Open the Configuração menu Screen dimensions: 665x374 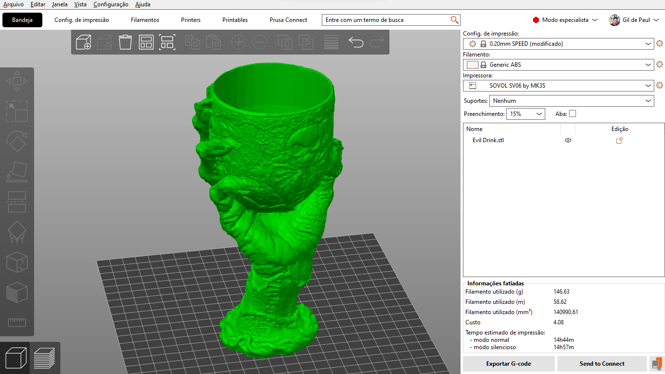(111, 4)
